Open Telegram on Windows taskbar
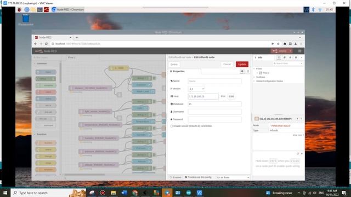 tap(167, 193)
